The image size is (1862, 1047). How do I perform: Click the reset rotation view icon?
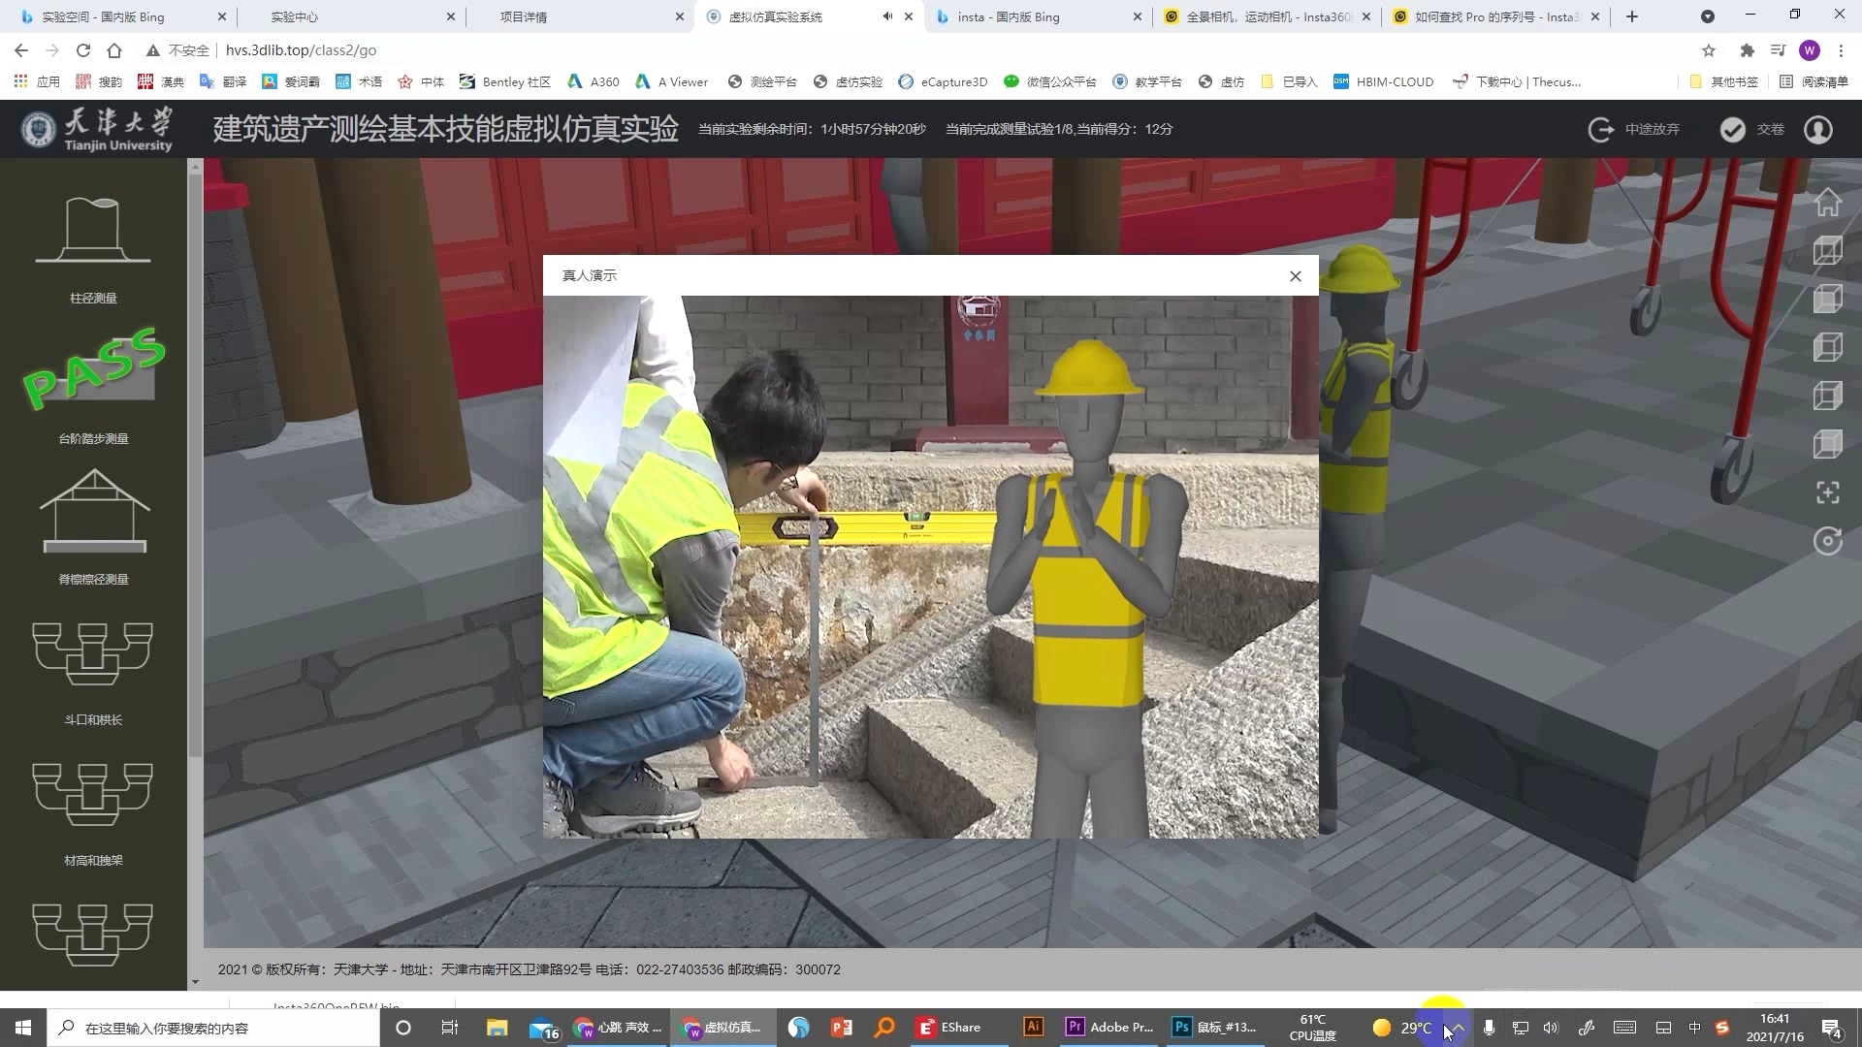[1827, 541]
